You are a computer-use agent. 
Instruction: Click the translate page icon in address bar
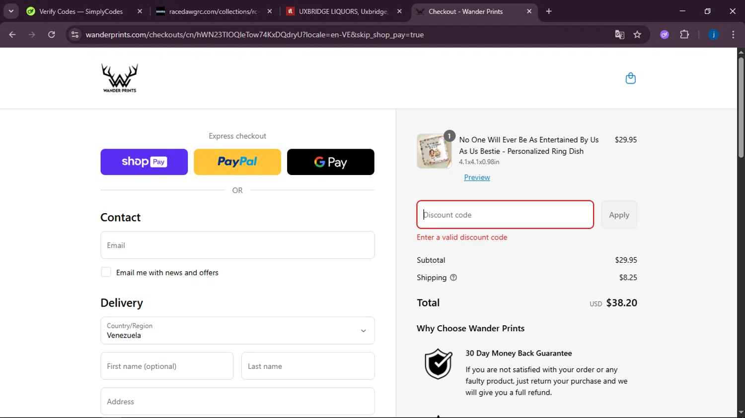tap(619, 35)
